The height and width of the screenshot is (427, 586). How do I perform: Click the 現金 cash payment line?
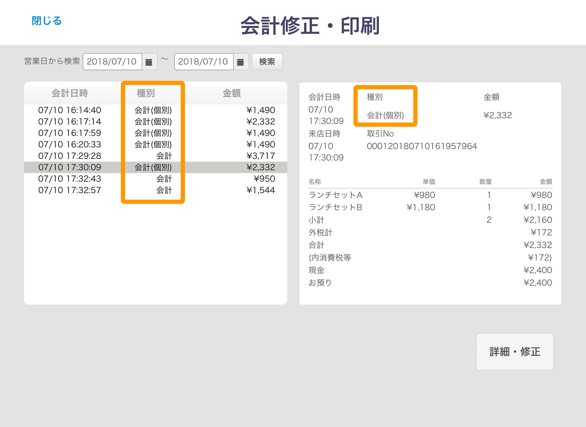click(430, 270)
